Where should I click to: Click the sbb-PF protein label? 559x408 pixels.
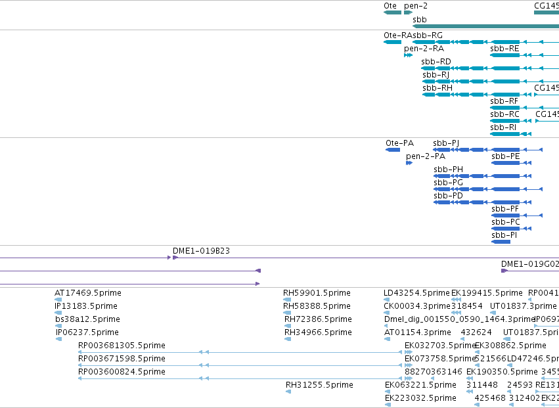point(505,209)
